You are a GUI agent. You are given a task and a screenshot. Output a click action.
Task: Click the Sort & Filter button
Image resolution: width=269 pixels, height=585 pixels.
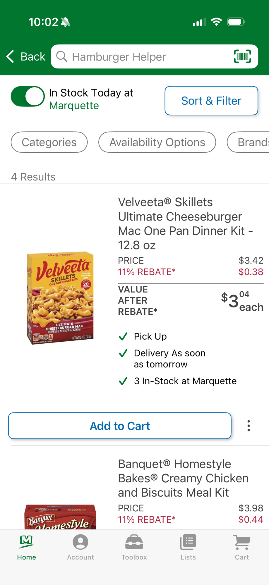point(211,101)
